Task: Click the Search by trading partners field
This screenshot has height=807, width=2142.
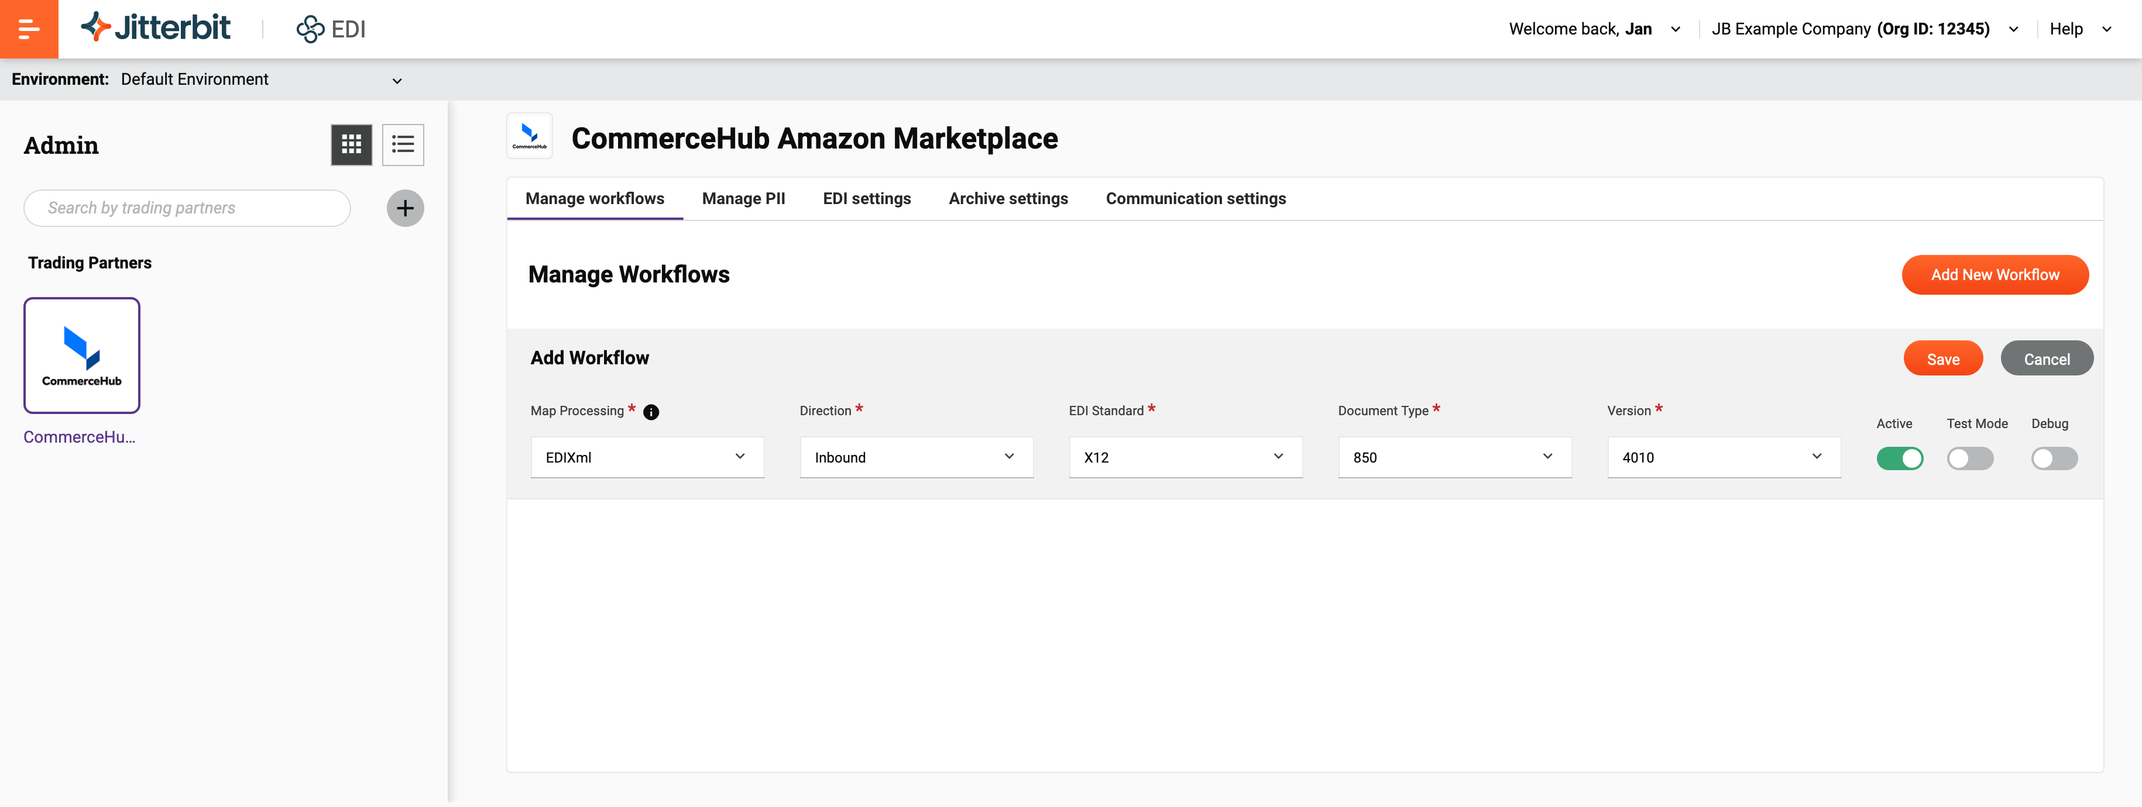Action: click(187, 208)
